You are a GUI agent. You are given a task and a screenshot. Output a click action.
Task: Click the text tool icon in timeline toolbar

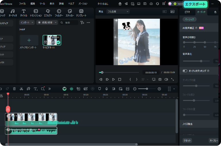(35, 89)
